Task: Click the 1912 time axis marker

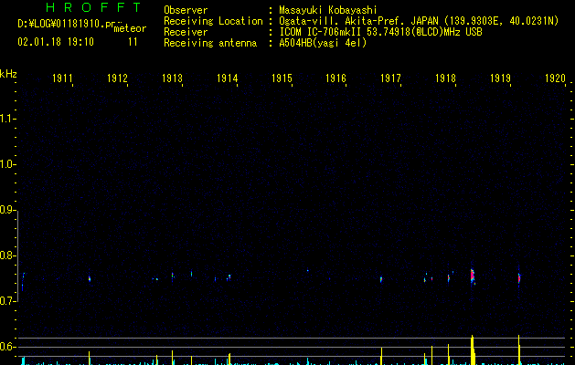Action: pos(117,78)
